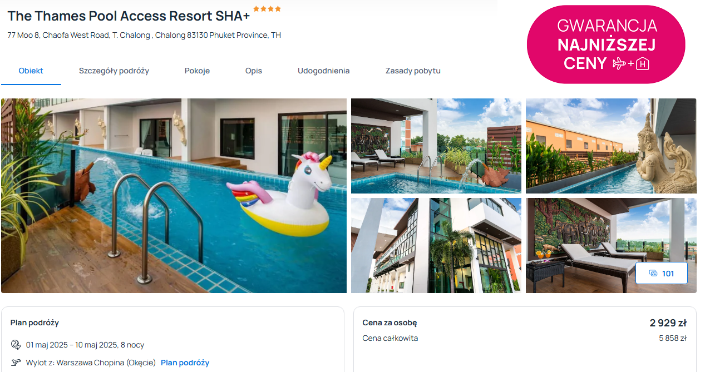View the hotel building exterior thumbnail
Screen dimensions: 705x372
(x=436, y=245)
